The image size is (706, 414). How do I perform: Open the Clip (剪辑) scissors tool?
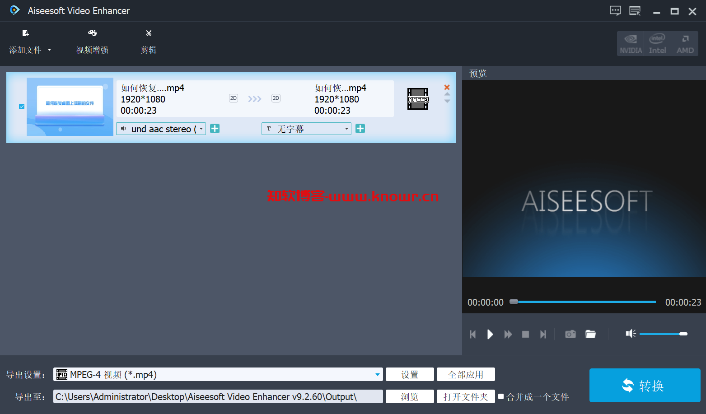(x=149, y=42)
